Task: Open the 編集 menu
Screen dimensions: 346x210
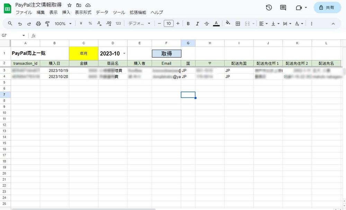Action: point(41,12)
